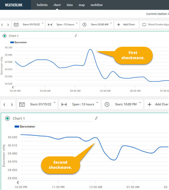
Task: Click calendar icon in lower toolbar
Action: pyautogui.click(x=22, y=104)
